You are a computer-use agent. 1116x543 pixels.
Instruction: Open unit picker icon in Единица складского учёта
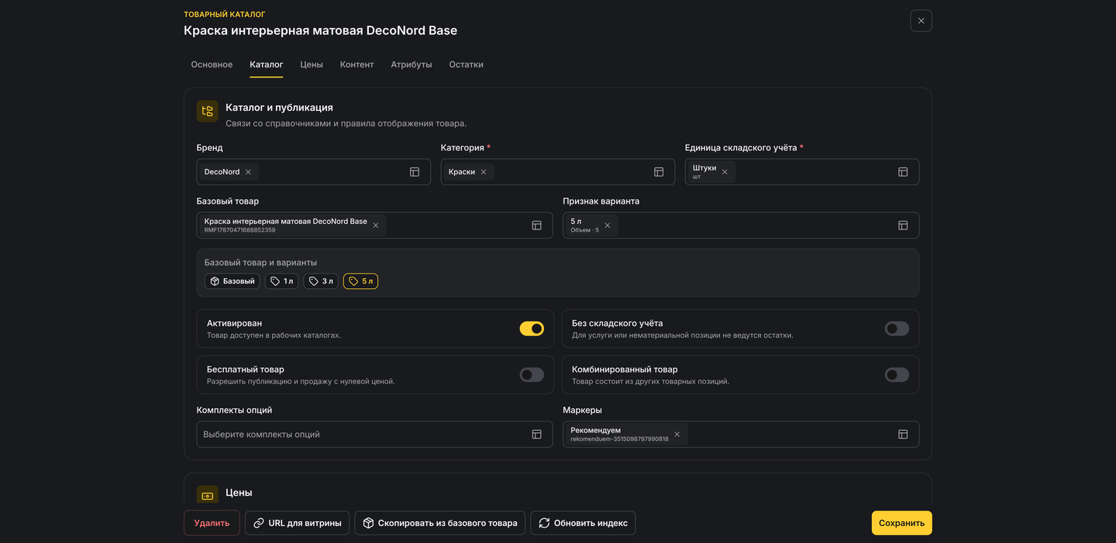pyautogui.click(x=903, y=172)
